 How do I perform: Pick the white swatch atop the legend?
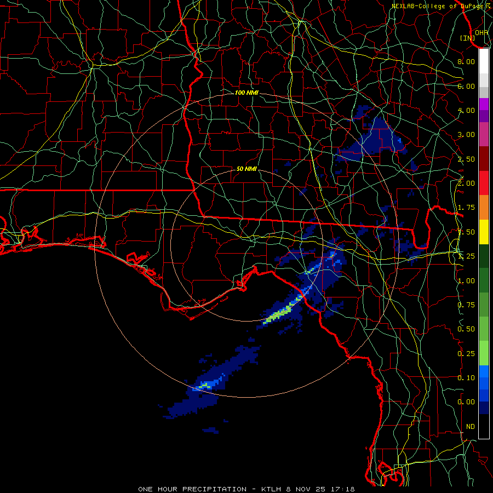484,61
